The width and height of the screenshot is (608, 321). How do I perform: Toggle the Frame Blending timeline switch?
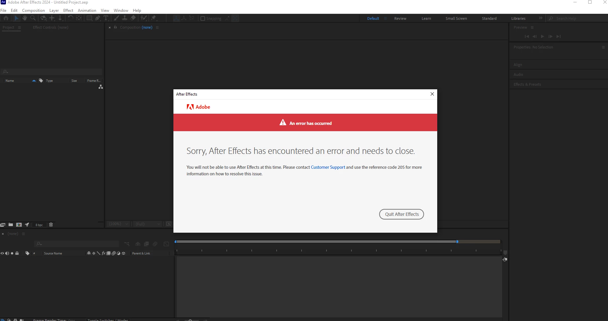click(146, 244)
